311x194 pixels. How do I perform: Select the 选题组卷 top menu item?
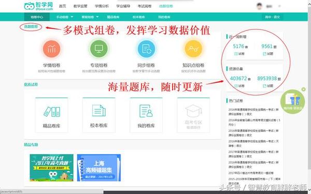pyautogui.click(x=166, y=6)
